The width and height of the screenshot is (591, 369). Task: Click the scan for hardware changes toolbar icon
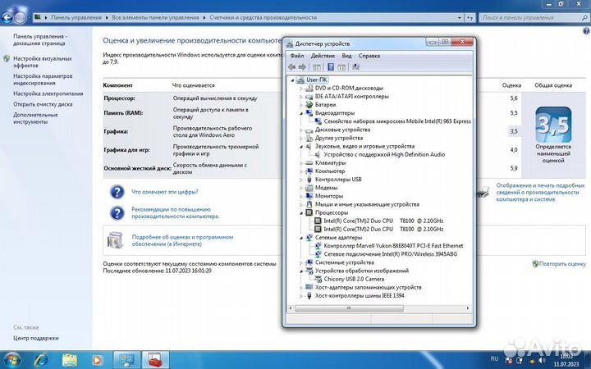pyautogui.click(x=355, y=67)
